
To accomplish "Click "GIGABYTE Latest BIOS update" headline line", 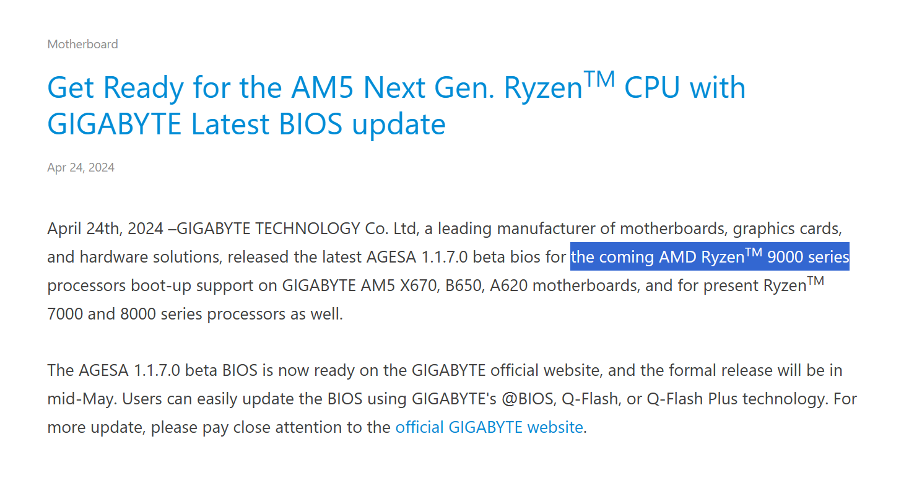I will [246, 124].
